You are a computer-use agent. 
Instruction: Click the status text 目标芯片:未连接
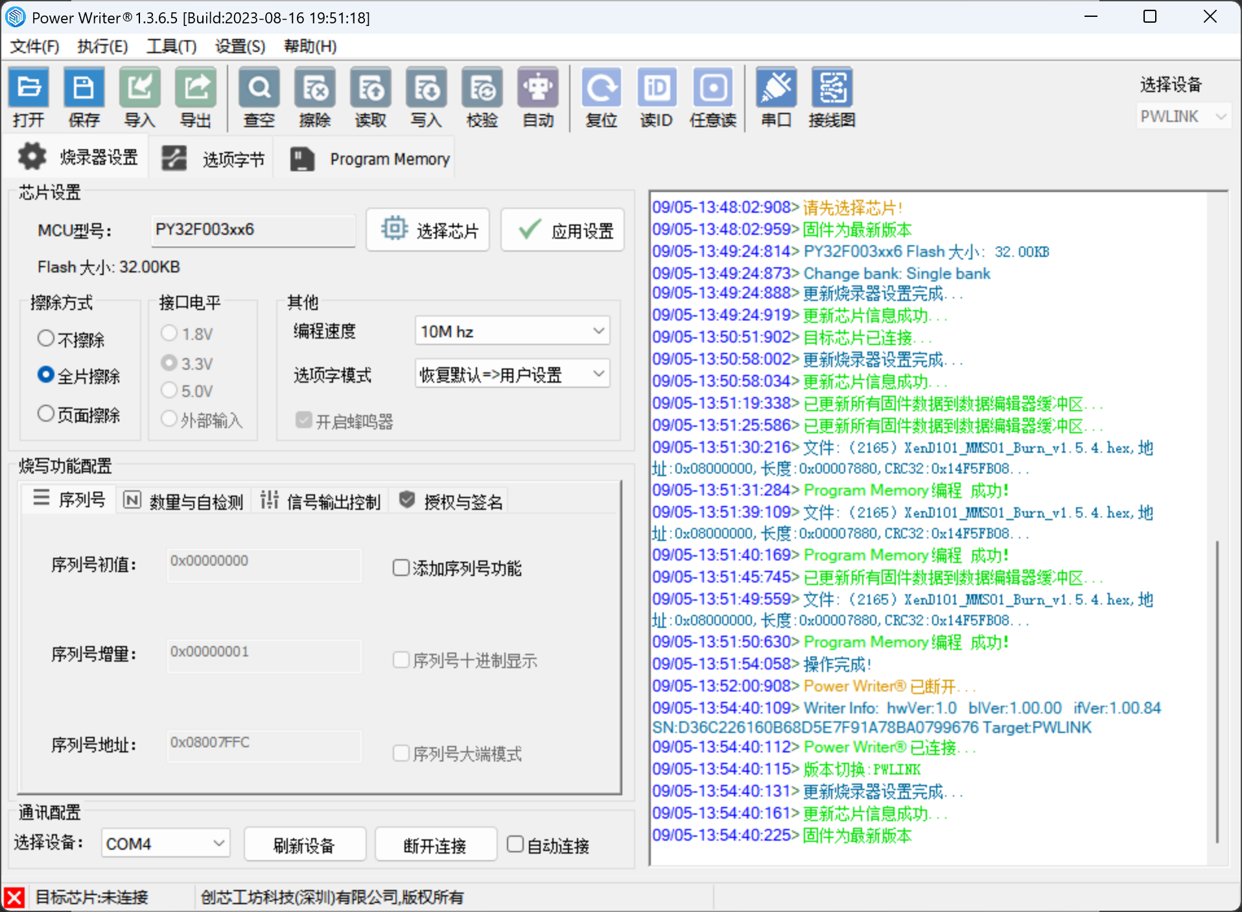click(x=91, y=898)
